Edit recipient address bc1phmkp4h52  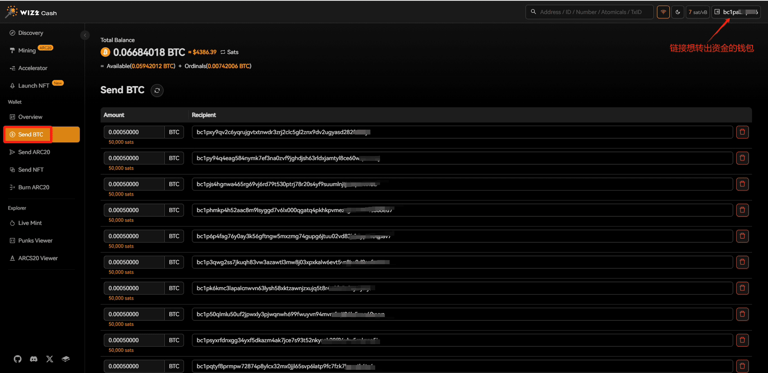(x=462, y=210)
